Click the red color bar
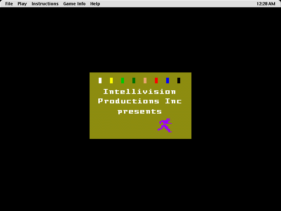The height and width of the screenshot is (211, 281). coord(156,81)
